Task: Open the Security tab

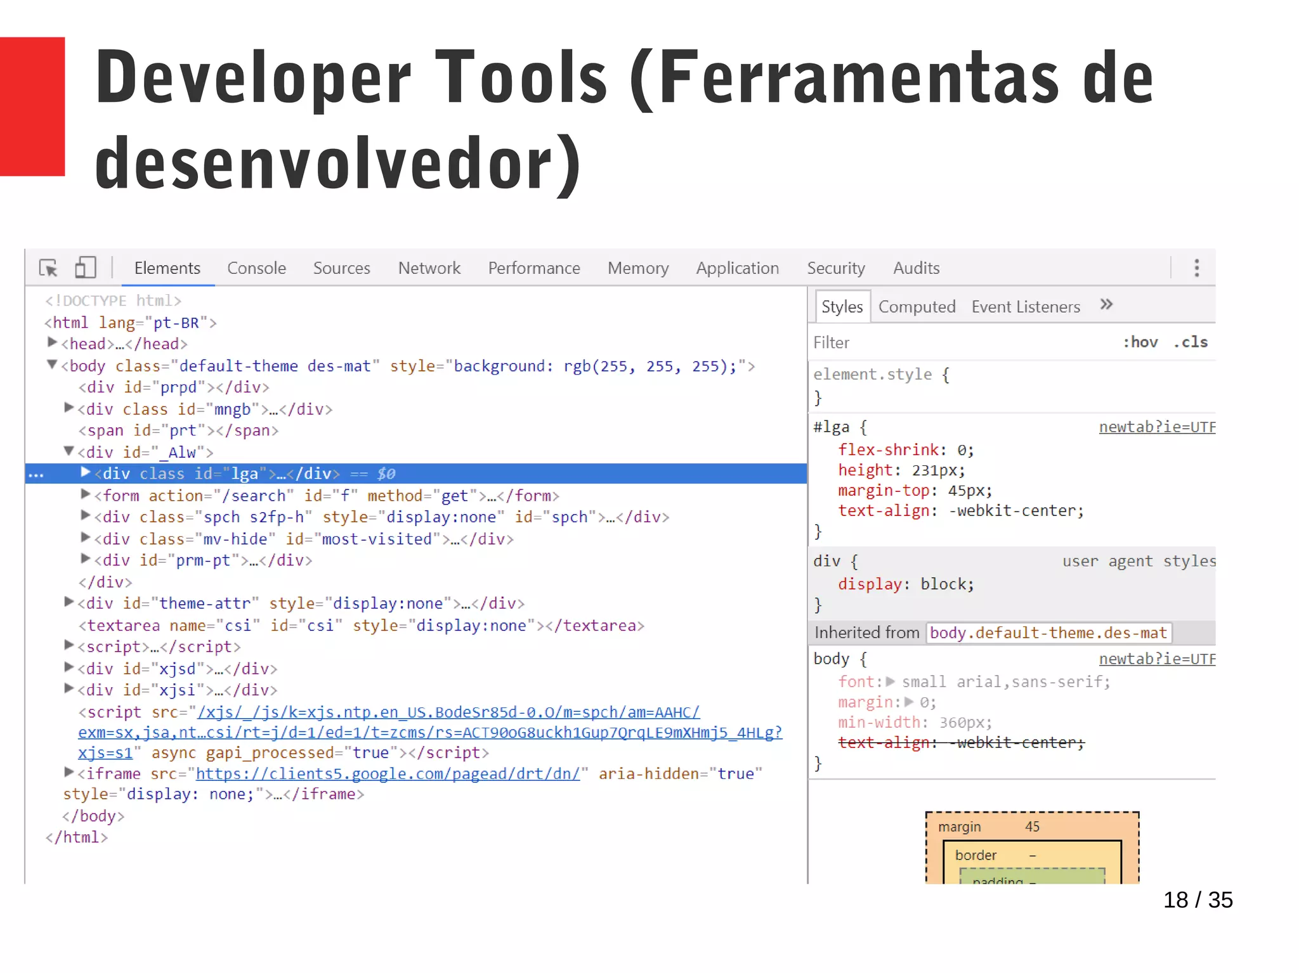Action: coord(836,268)
